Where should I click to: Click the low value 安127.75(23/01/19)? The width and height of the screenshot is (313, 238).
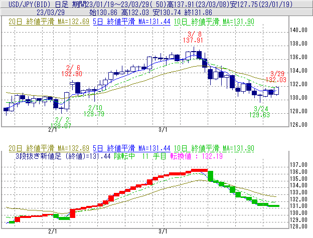[x=261, y=4]
